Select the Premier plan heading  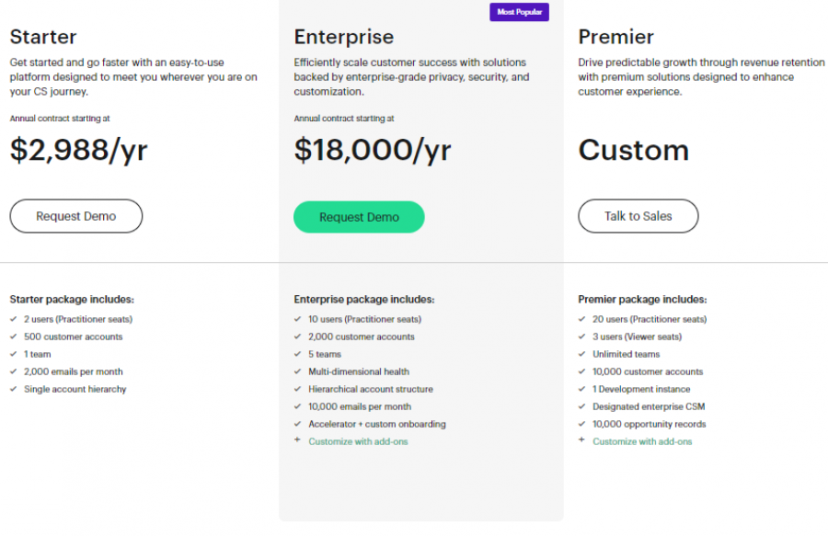[615, 37]
